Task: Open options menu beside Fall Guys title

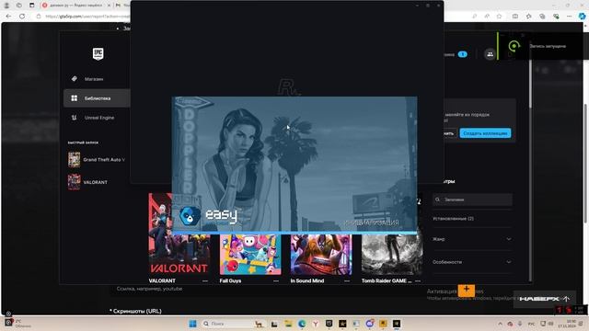Action: (276, 281)
